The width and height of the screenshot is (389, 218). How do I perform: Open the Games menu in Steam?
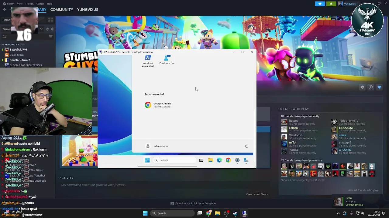coord(40,4)
